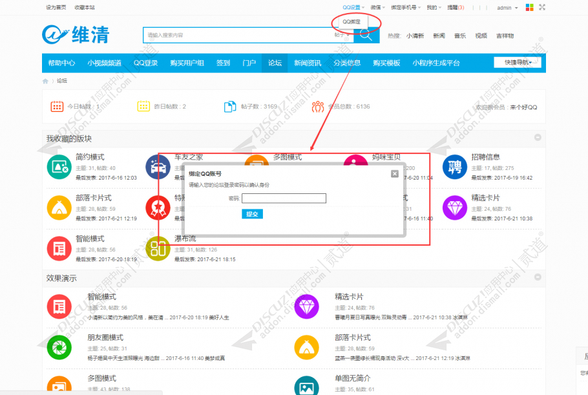
Task: Open the 单图无简介 forum title
Action: [353, 378]
